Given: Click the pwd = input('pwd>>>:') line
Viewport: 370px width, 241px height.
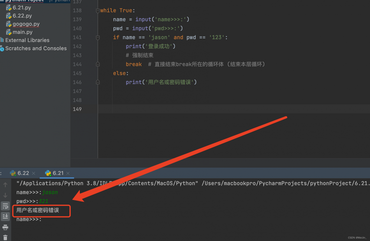Looking at the screenshot, I should point(148,28).
